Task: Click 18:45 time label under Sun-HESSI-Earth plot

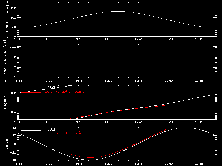Action: (18, 39)
